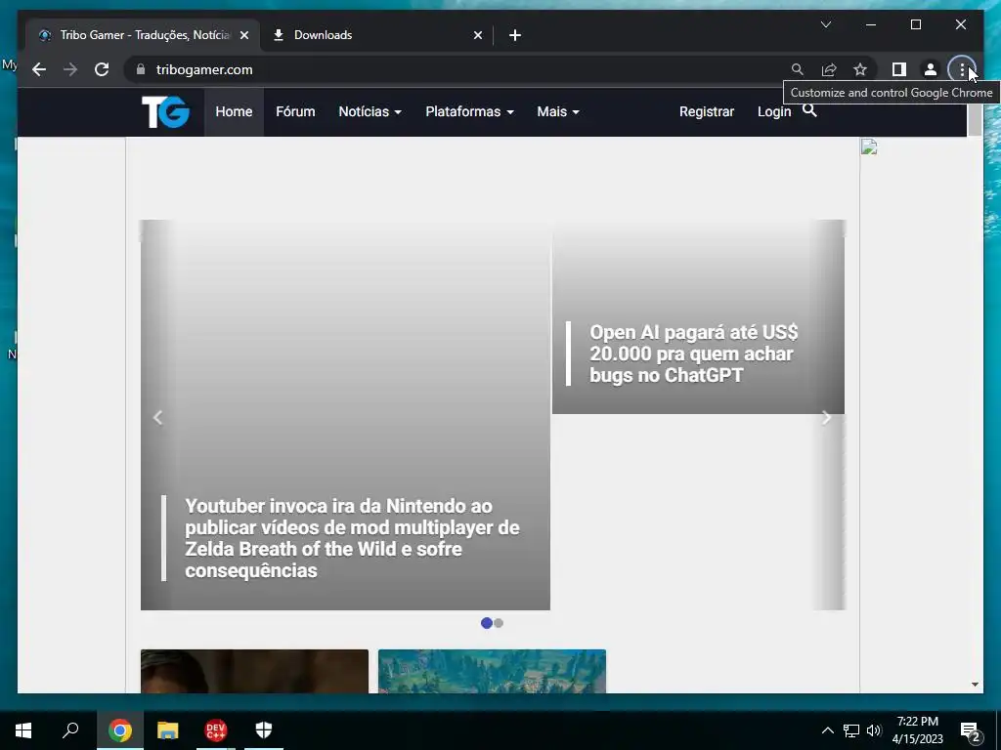Expand the Plataformas dropdown
The width and height of the screenshot is (1001, 750).
469,111
